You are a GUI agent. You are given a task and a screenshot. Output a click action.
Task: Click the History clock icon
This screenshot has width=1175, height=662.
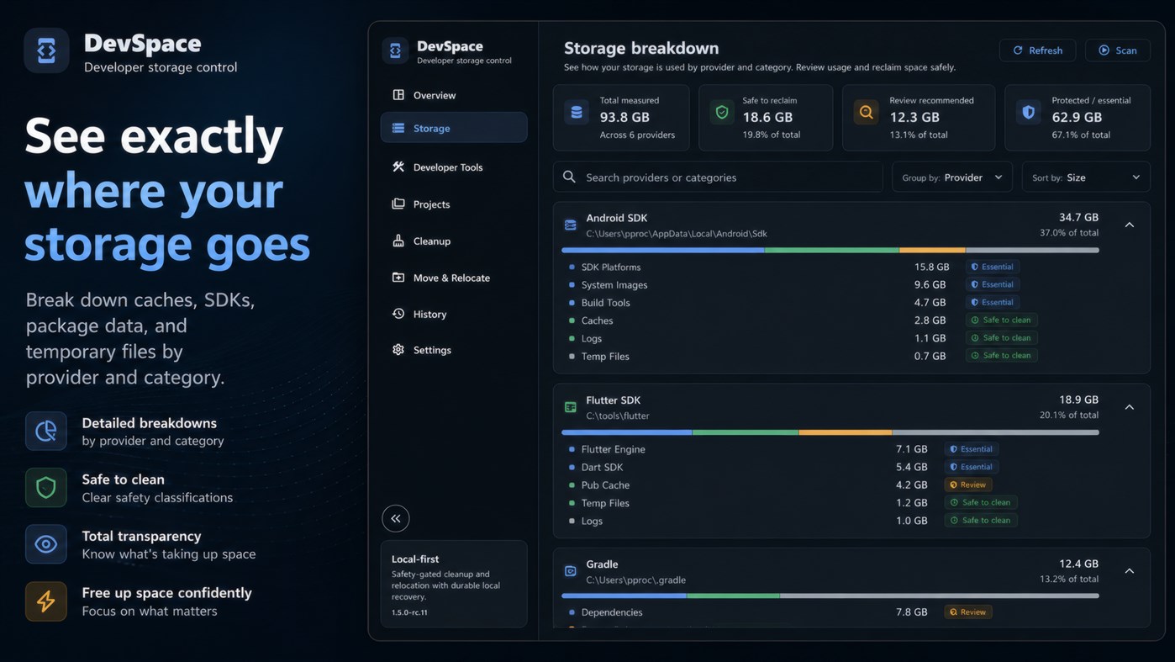click(x=398, y=314)
